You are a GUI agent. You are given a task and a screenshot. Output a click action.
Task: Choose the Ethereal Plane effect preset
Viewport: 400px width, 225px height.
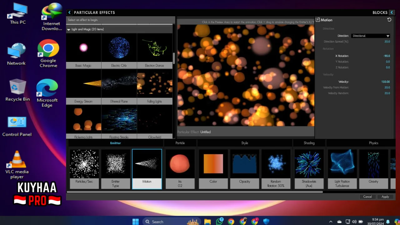(x=119, y=87)
